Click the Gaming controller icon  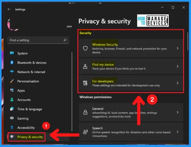pos(12,118)
